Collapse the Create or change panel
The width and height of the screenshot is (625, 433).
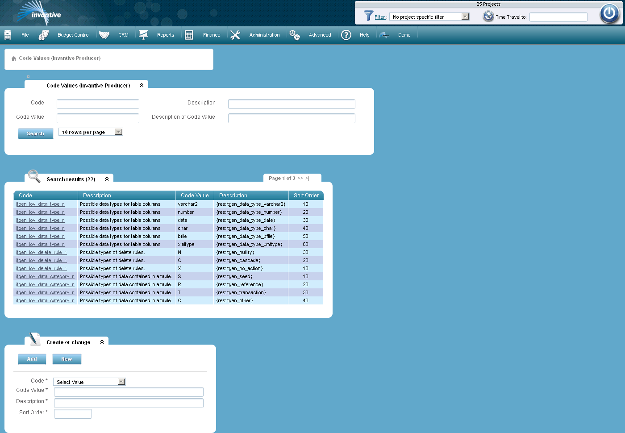102,341
